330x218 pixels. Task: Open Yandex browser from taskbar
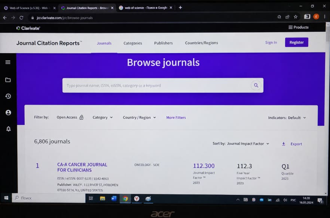coord(137,199)
